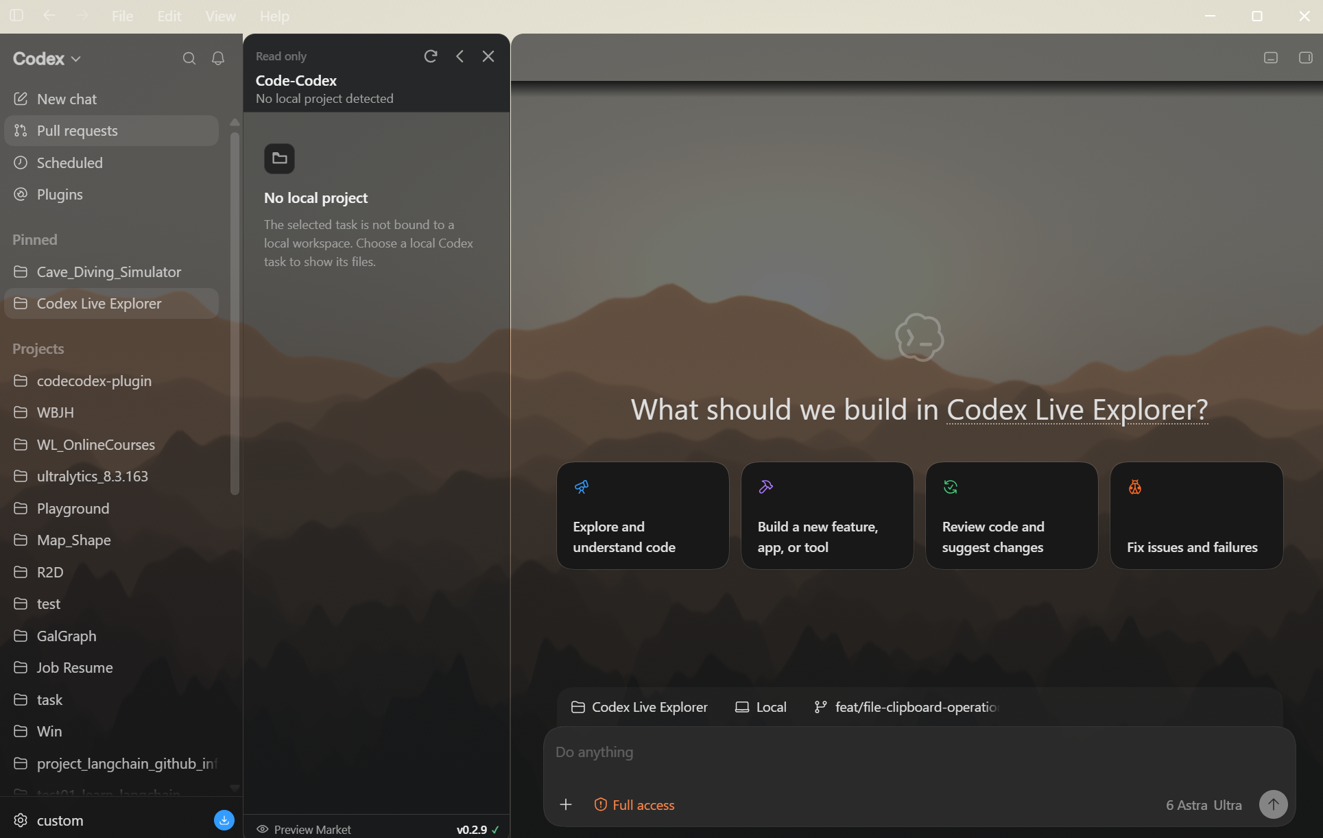Open notifications bell icon
The width and height of the screenshot is (1323, 838).
218,58
